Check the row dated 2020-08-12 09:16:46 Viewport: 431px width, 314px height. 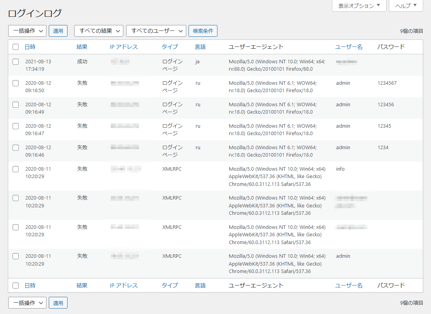pos(16,147)
